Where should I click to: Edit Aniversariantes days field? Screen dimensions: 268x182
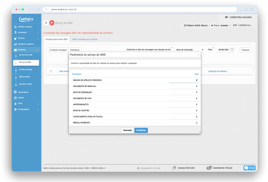[184, 104]
